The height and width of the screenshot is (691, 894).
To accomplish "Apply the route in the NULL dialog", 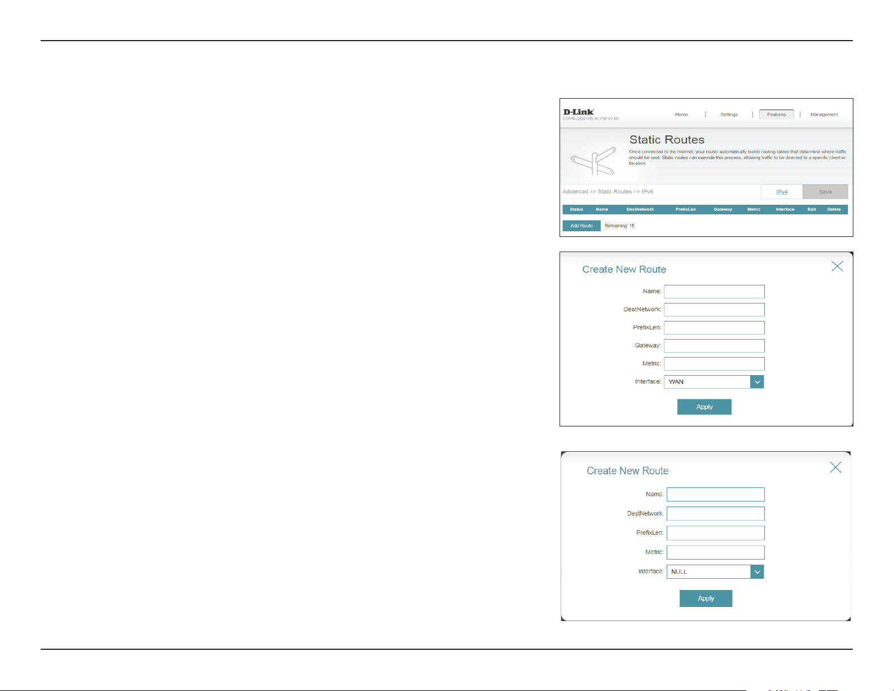I will pyautogui.click(x=706, y=598).
